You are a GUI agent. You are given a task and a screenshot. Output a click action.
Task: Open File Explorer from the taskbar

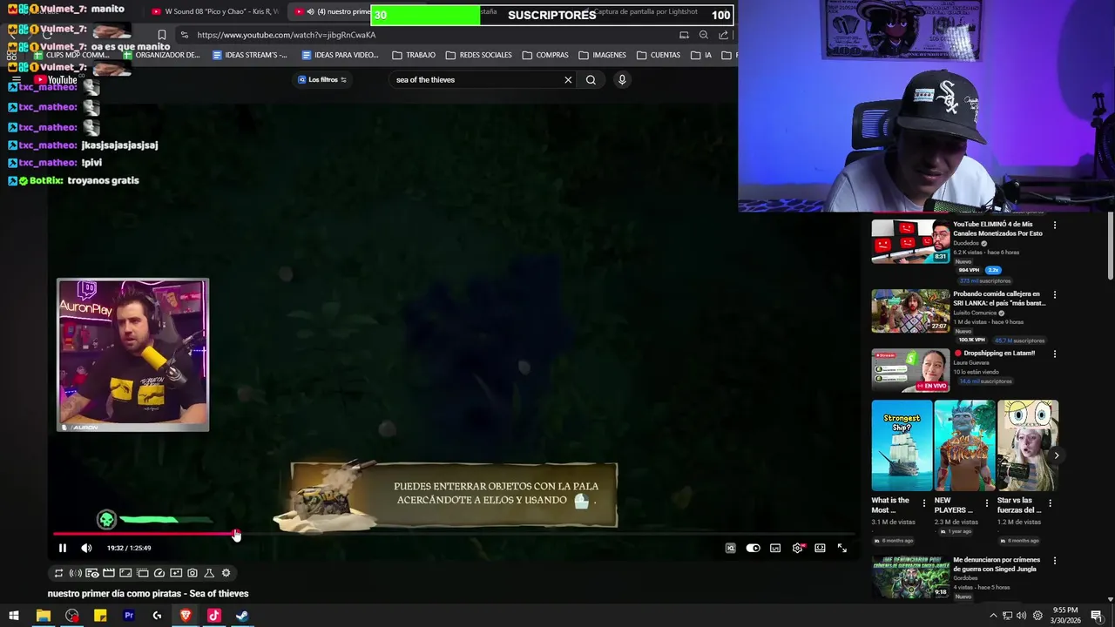43,616
